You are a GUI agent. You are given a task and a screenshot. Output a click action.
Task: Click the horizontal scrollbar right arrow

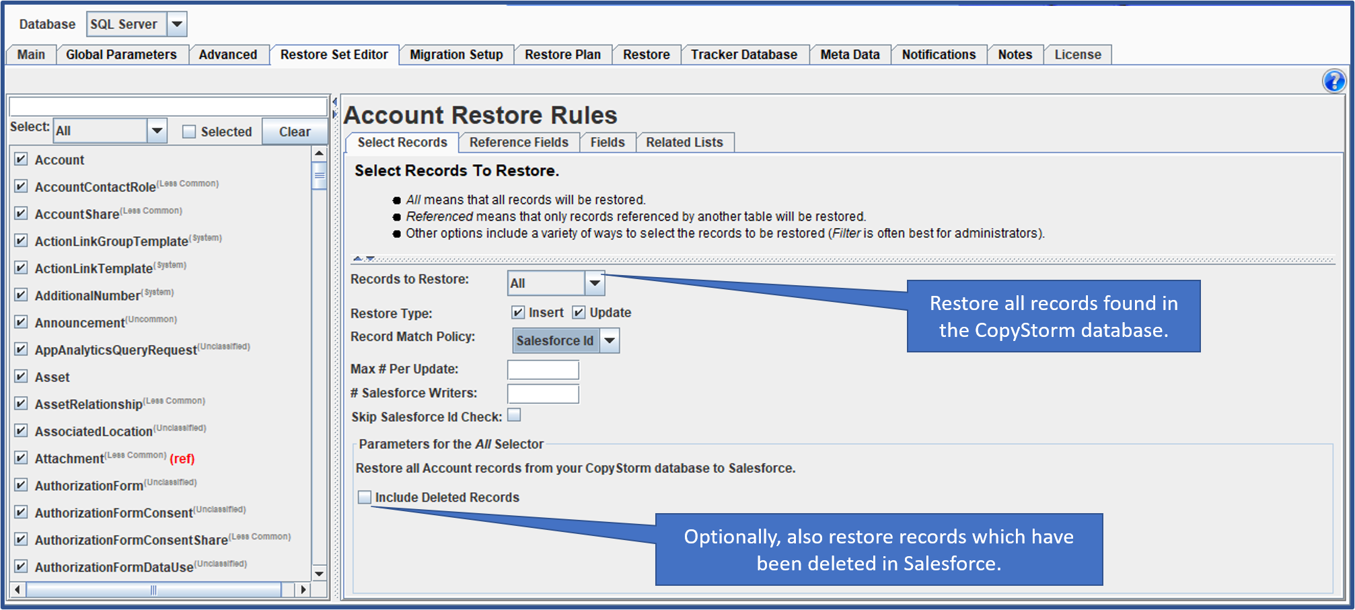pyautogui.click(x=303, y=590)
